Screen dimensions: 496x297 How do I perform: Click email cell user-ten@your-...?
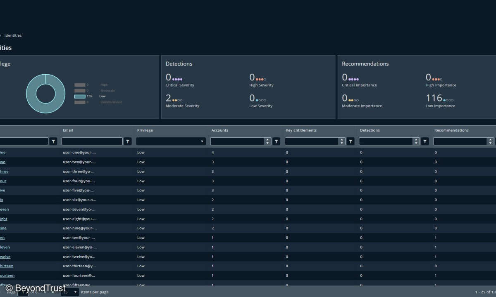pos(79,238)
